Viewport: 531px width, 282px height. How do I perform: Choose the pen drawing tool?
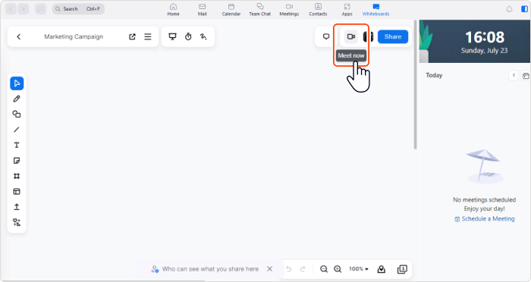tap(17, 99)
